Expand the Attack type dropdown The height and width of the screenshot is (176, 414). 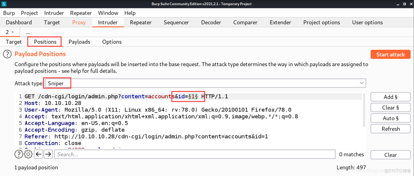(362, 83)
